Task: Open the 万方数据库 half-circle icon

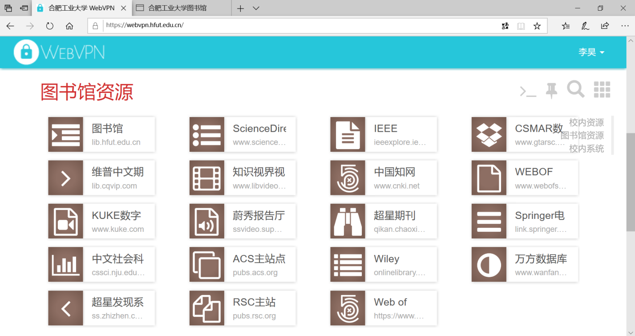Action: click(x=489, y=264)
